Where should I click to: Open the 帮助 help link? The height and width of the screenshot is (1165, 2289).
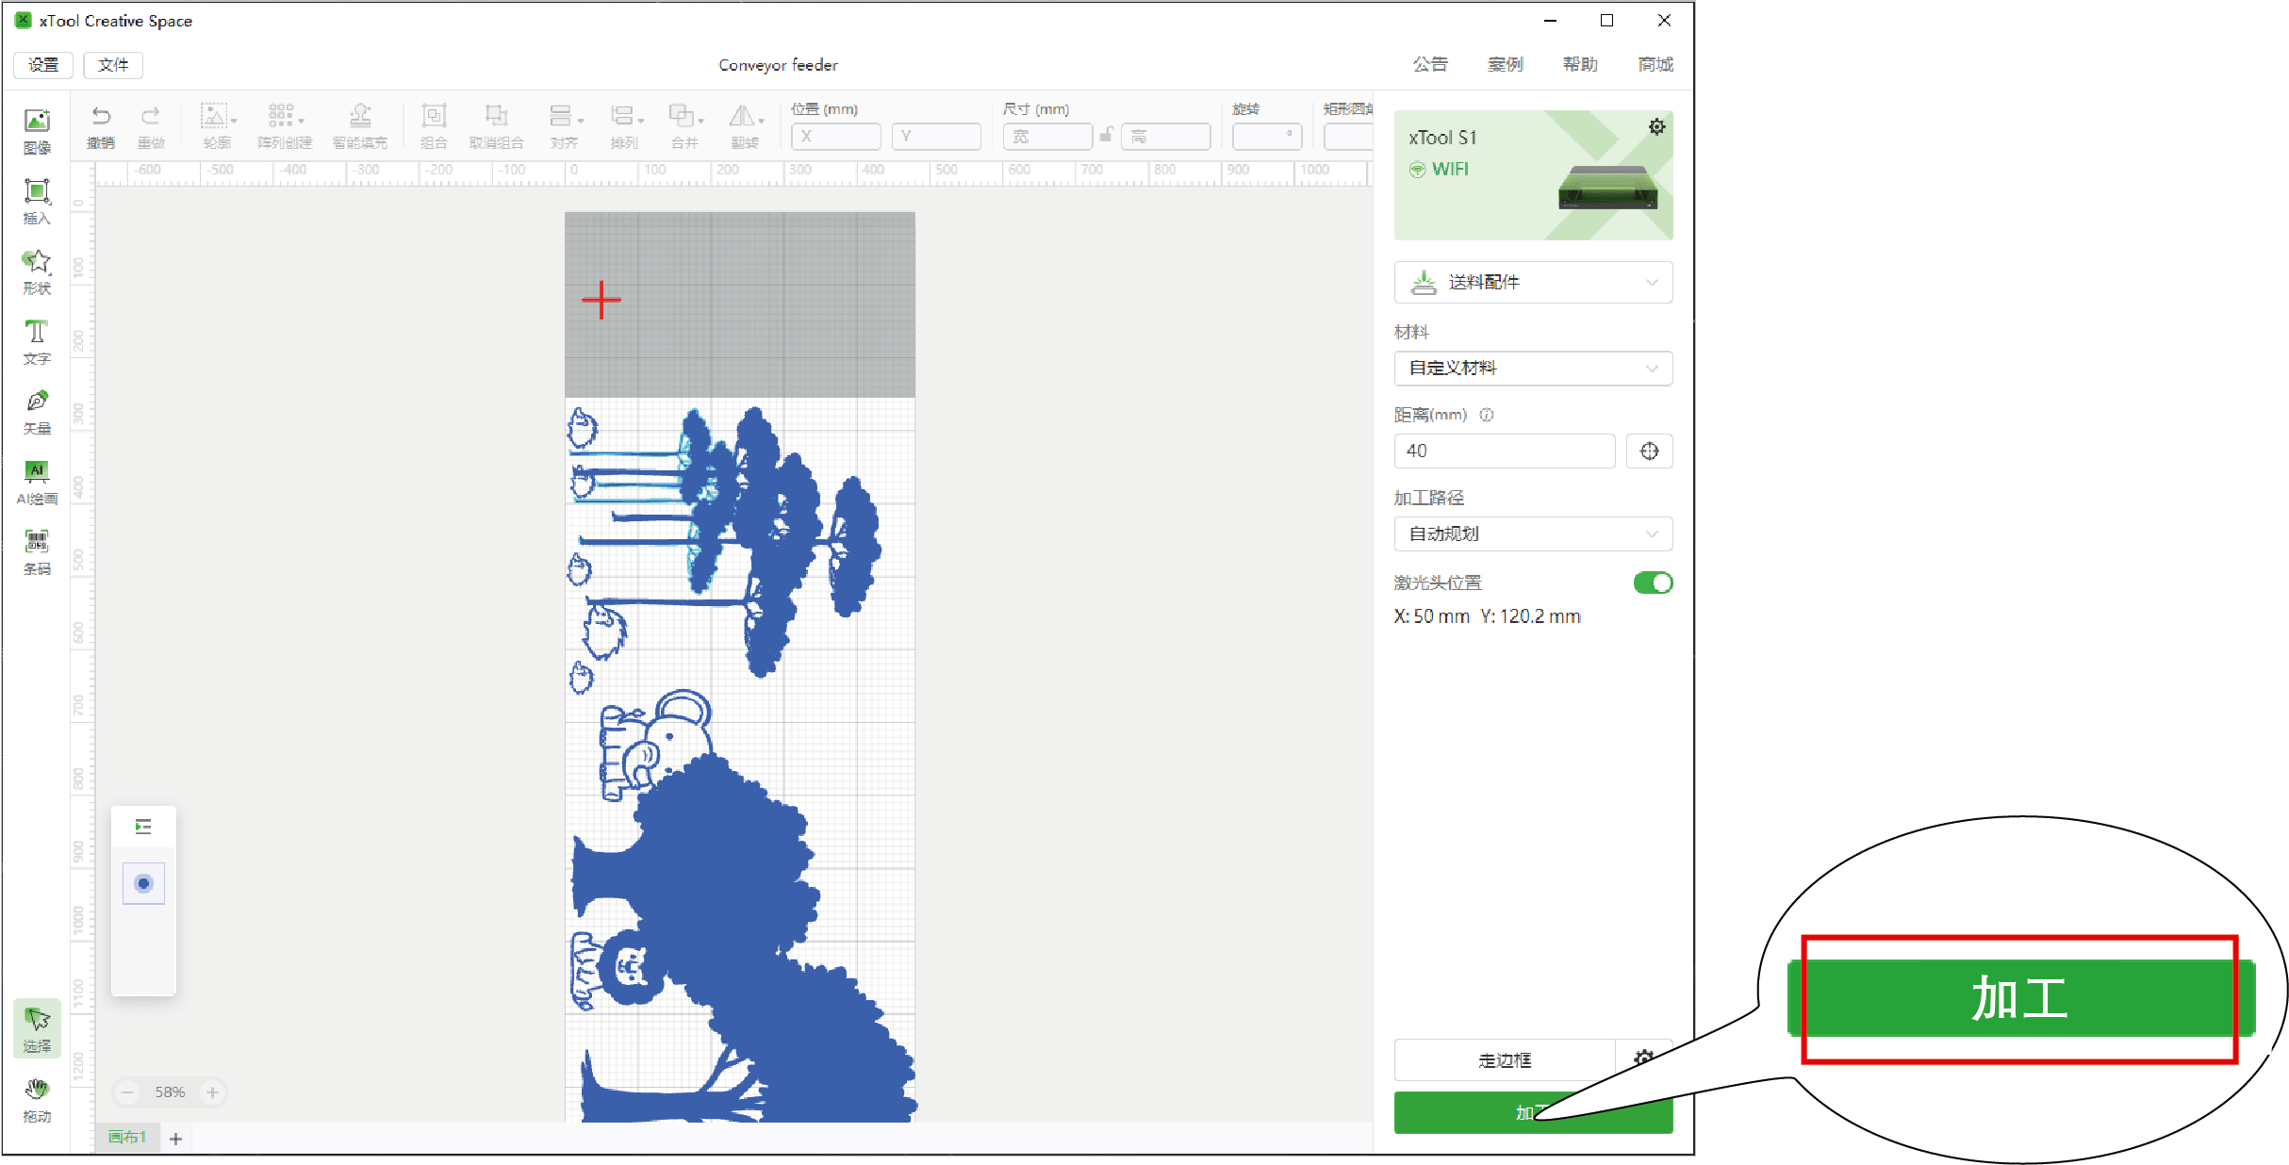coord(1580,64)
